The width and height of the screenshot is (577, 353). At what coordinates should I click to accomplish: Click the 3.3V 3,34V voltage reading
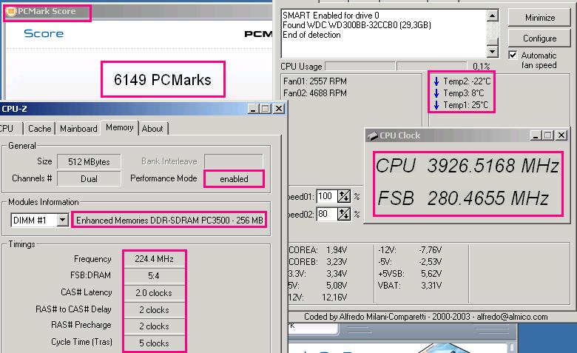click(318, 274)
